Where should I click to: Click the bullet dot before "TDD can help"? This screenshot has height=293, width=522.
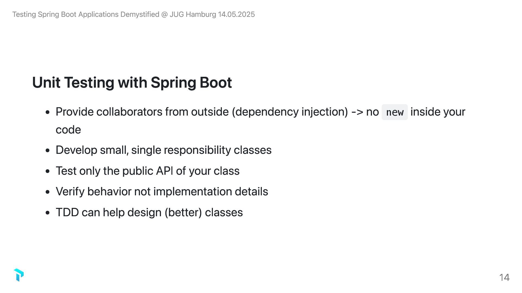(48, 213)
